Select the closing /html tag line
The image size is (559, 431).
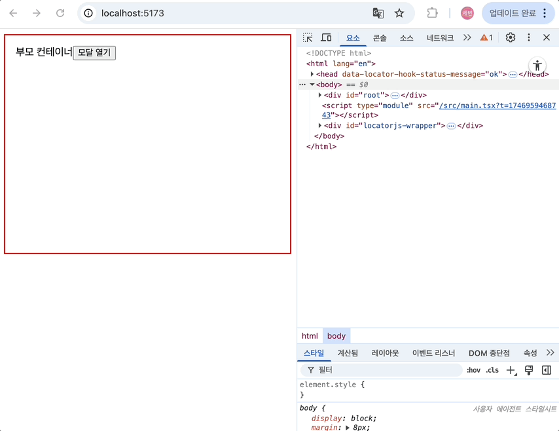[x=321, y=147]
